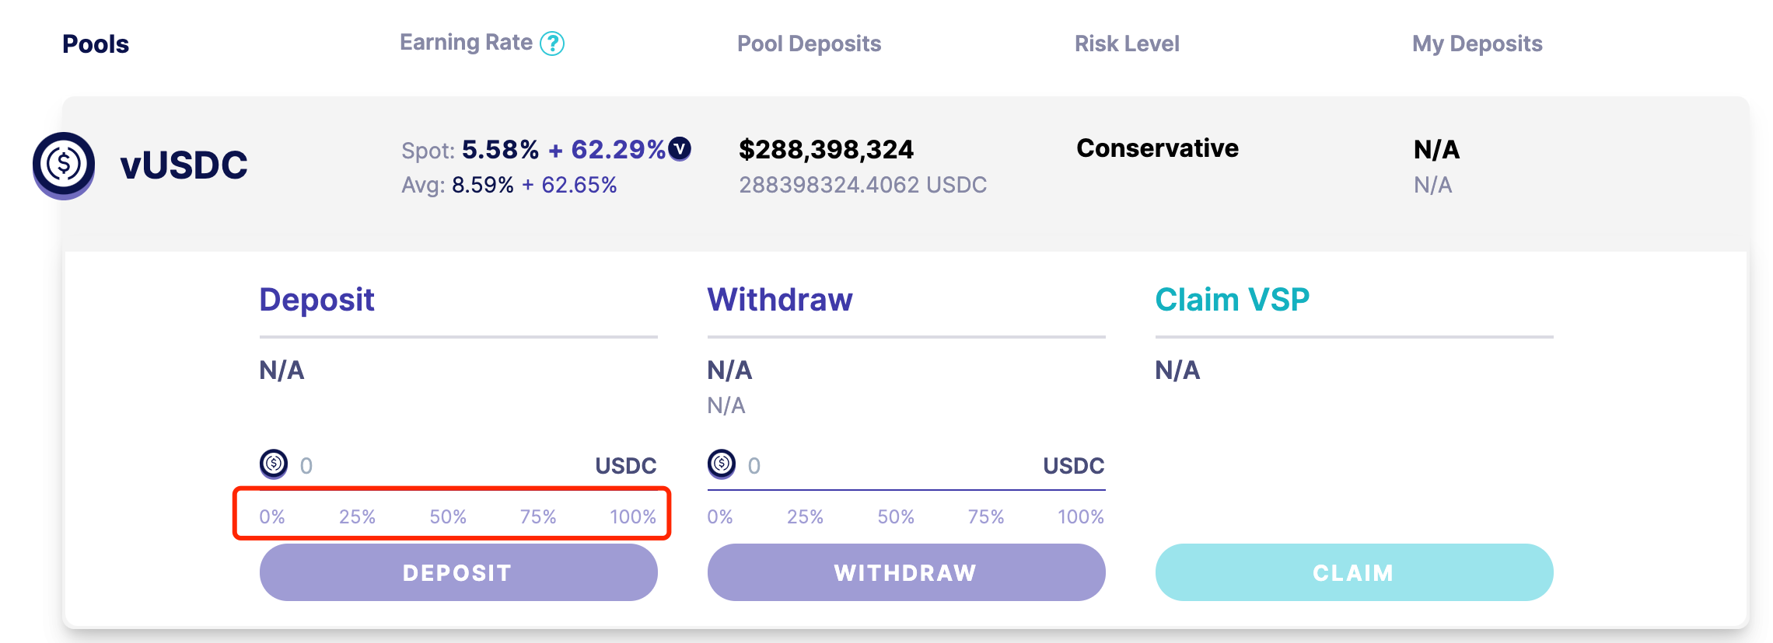Click the Pools column header

point(96,44)
